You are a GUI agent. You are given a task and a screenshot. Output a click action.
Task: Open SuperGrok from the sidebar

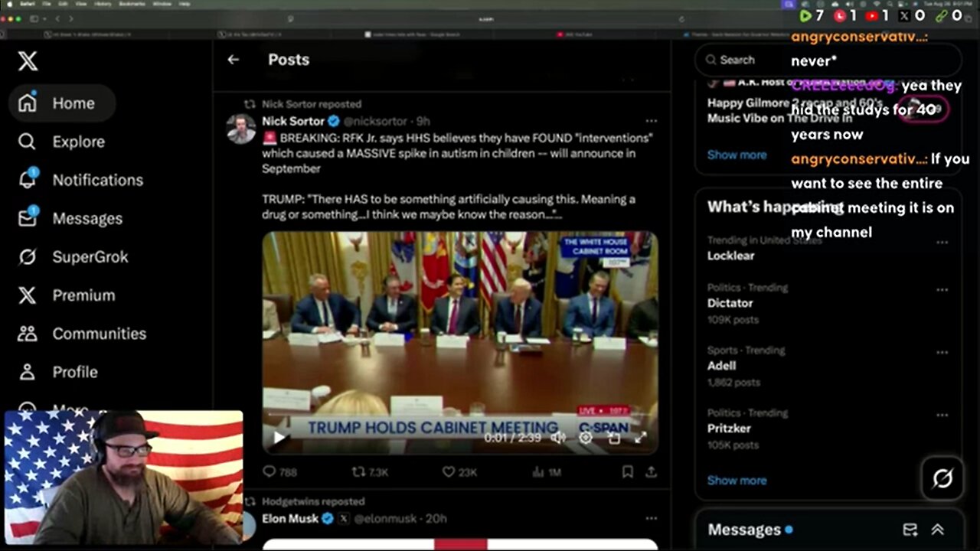pos(73,256)
